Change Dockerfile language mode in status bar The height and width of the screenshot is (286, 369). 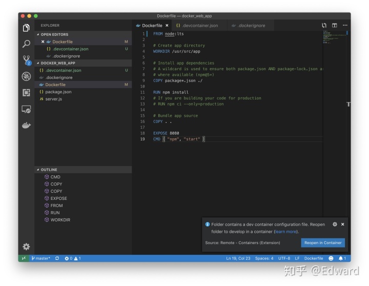click(314, 258)
